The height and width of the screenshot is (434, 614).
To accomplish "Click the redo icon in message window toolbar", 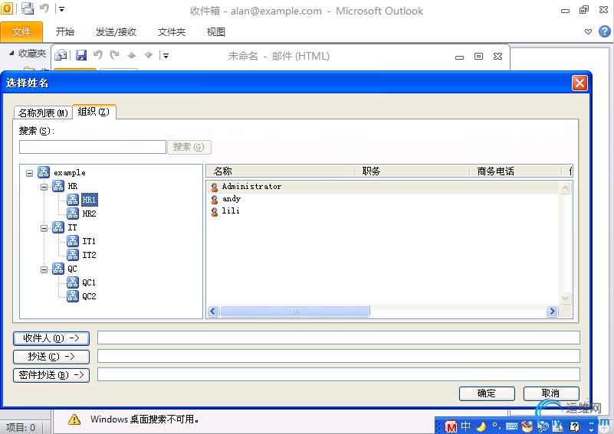I will pos(114,55).
